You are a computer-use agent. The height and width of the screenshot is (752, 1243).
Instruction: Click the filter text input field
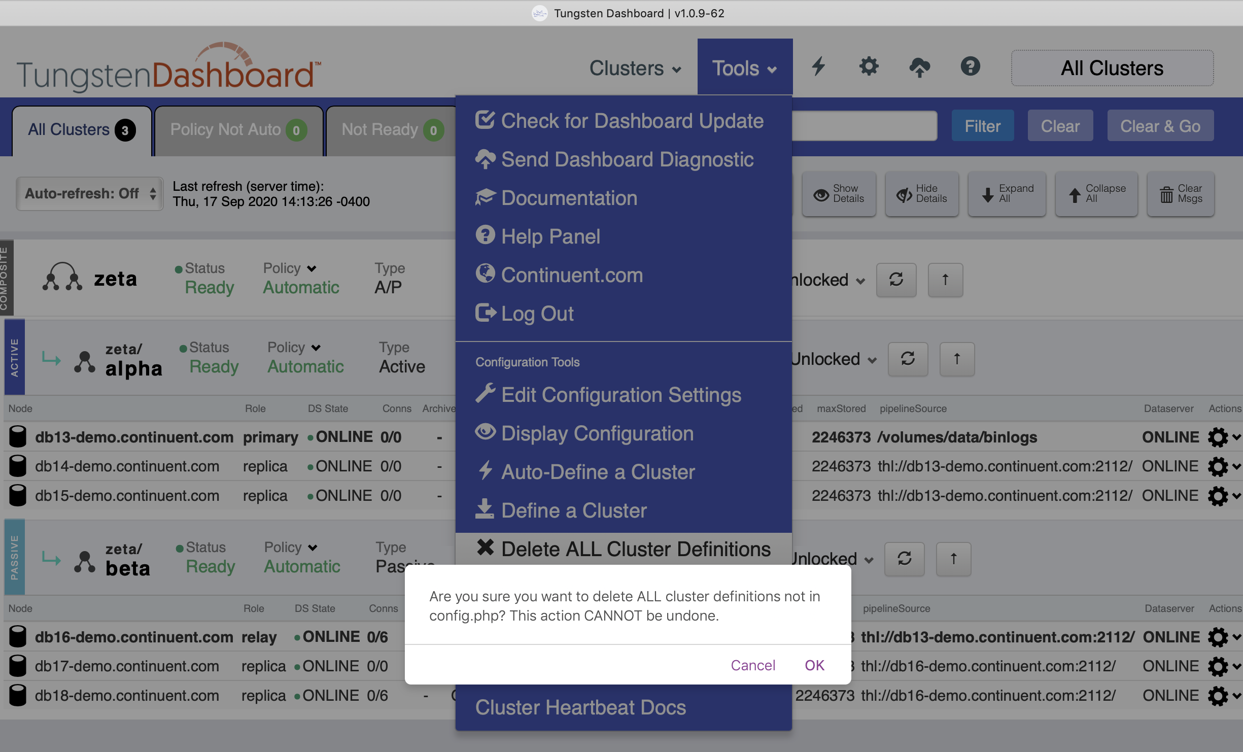click(x=864, y=126)
